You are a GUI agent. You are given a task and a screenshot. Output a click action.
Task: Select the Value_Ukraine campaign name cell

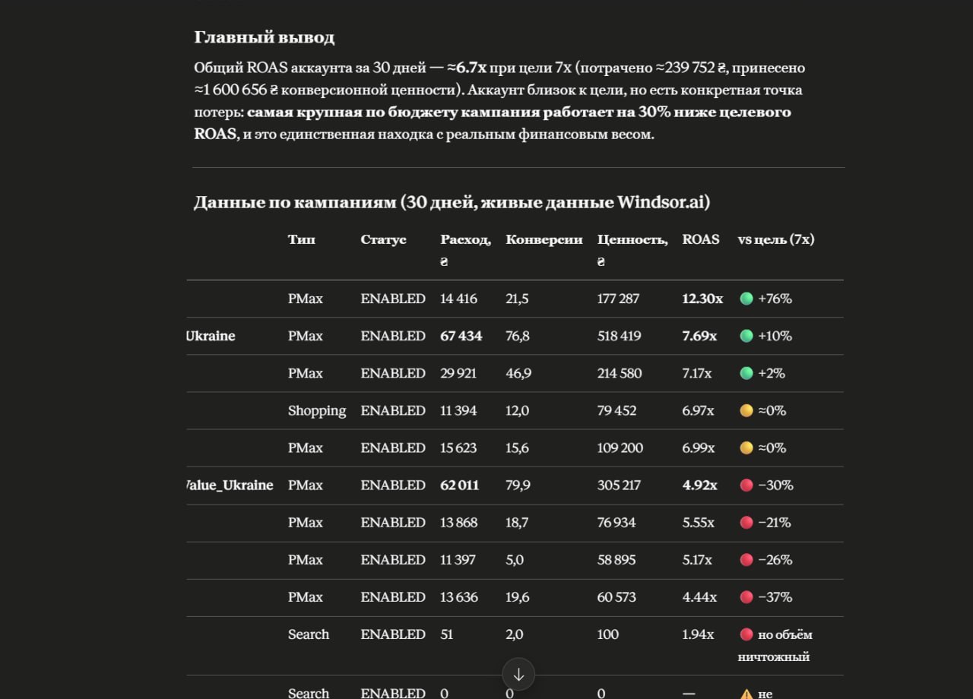[230, 485]
